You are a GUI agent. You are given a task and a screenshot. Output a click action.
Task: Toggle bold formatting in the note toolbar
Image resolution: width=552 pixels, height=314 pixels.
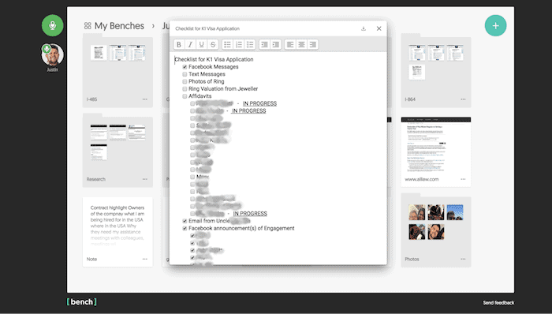(x=179, y=44)
